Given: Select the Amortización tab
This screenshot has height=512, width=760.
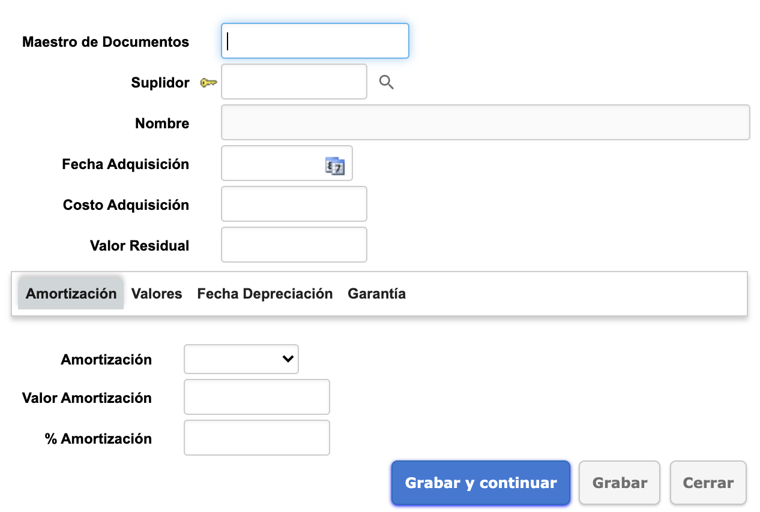Looking at the screenshot, I should tap(71, 294).
